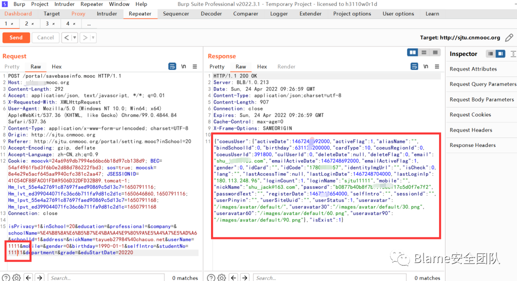Image resolution: width=517 pixels, height=281 pixels.
Task: Expand Request Headers section
Action: (471, 130)
